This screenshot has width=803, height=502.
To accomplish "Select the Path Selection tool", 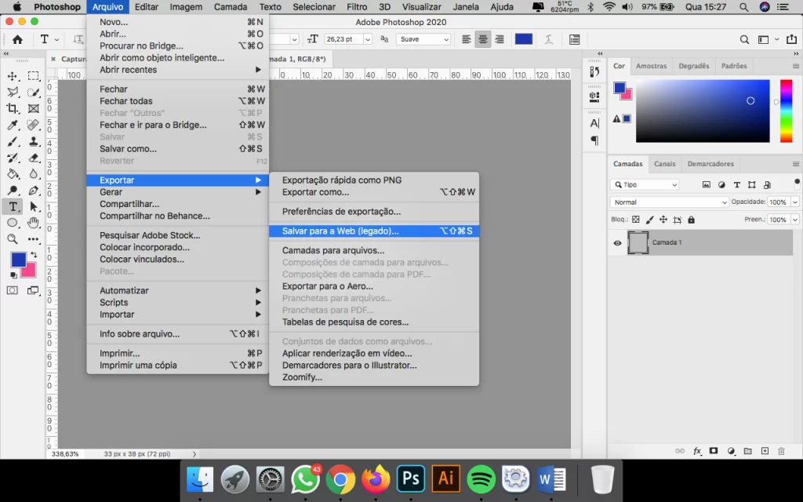I will pos(33,206).
